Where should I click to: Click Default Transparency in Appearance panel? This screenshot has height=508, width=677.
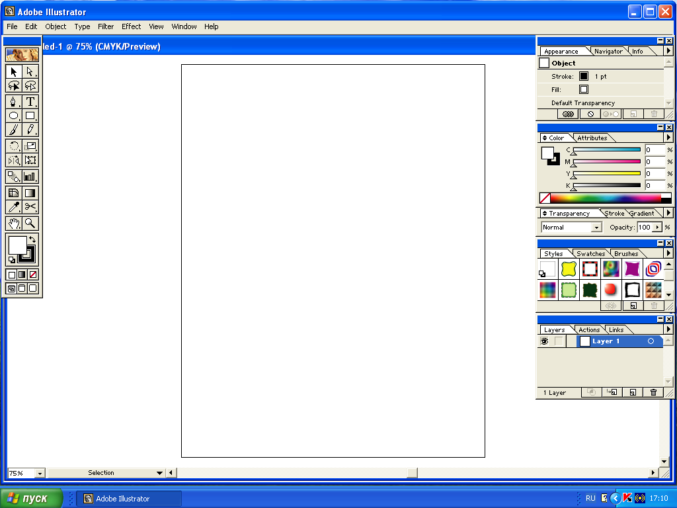583,103
